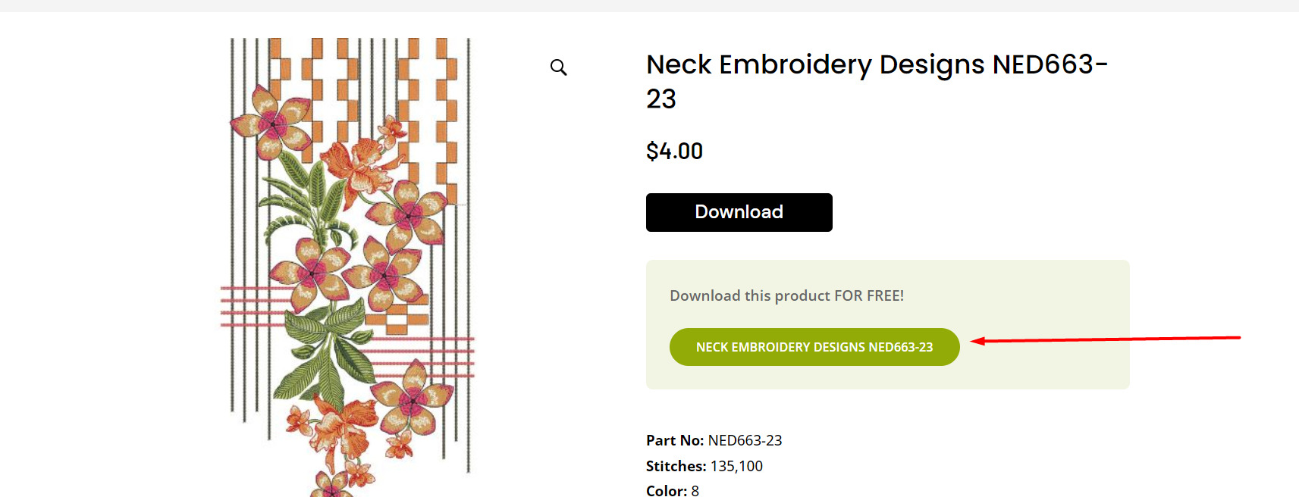Click the 'Stitches:' bold label

coord(676,466)
